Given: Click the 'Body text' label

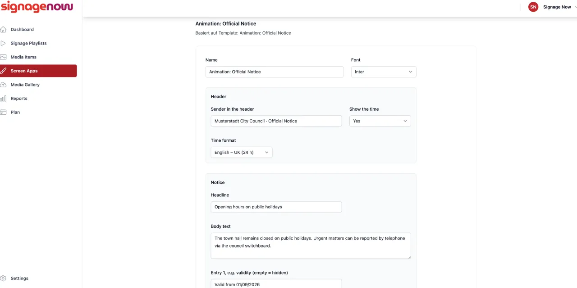Looking at the screenshot, I should tap(221, 226).
